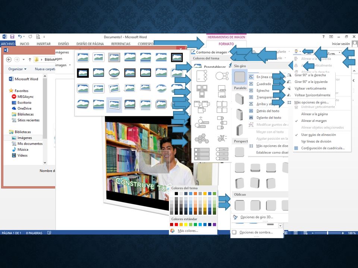
Task: Select the hexagon cluster picture layout
Action: (202, 138)
